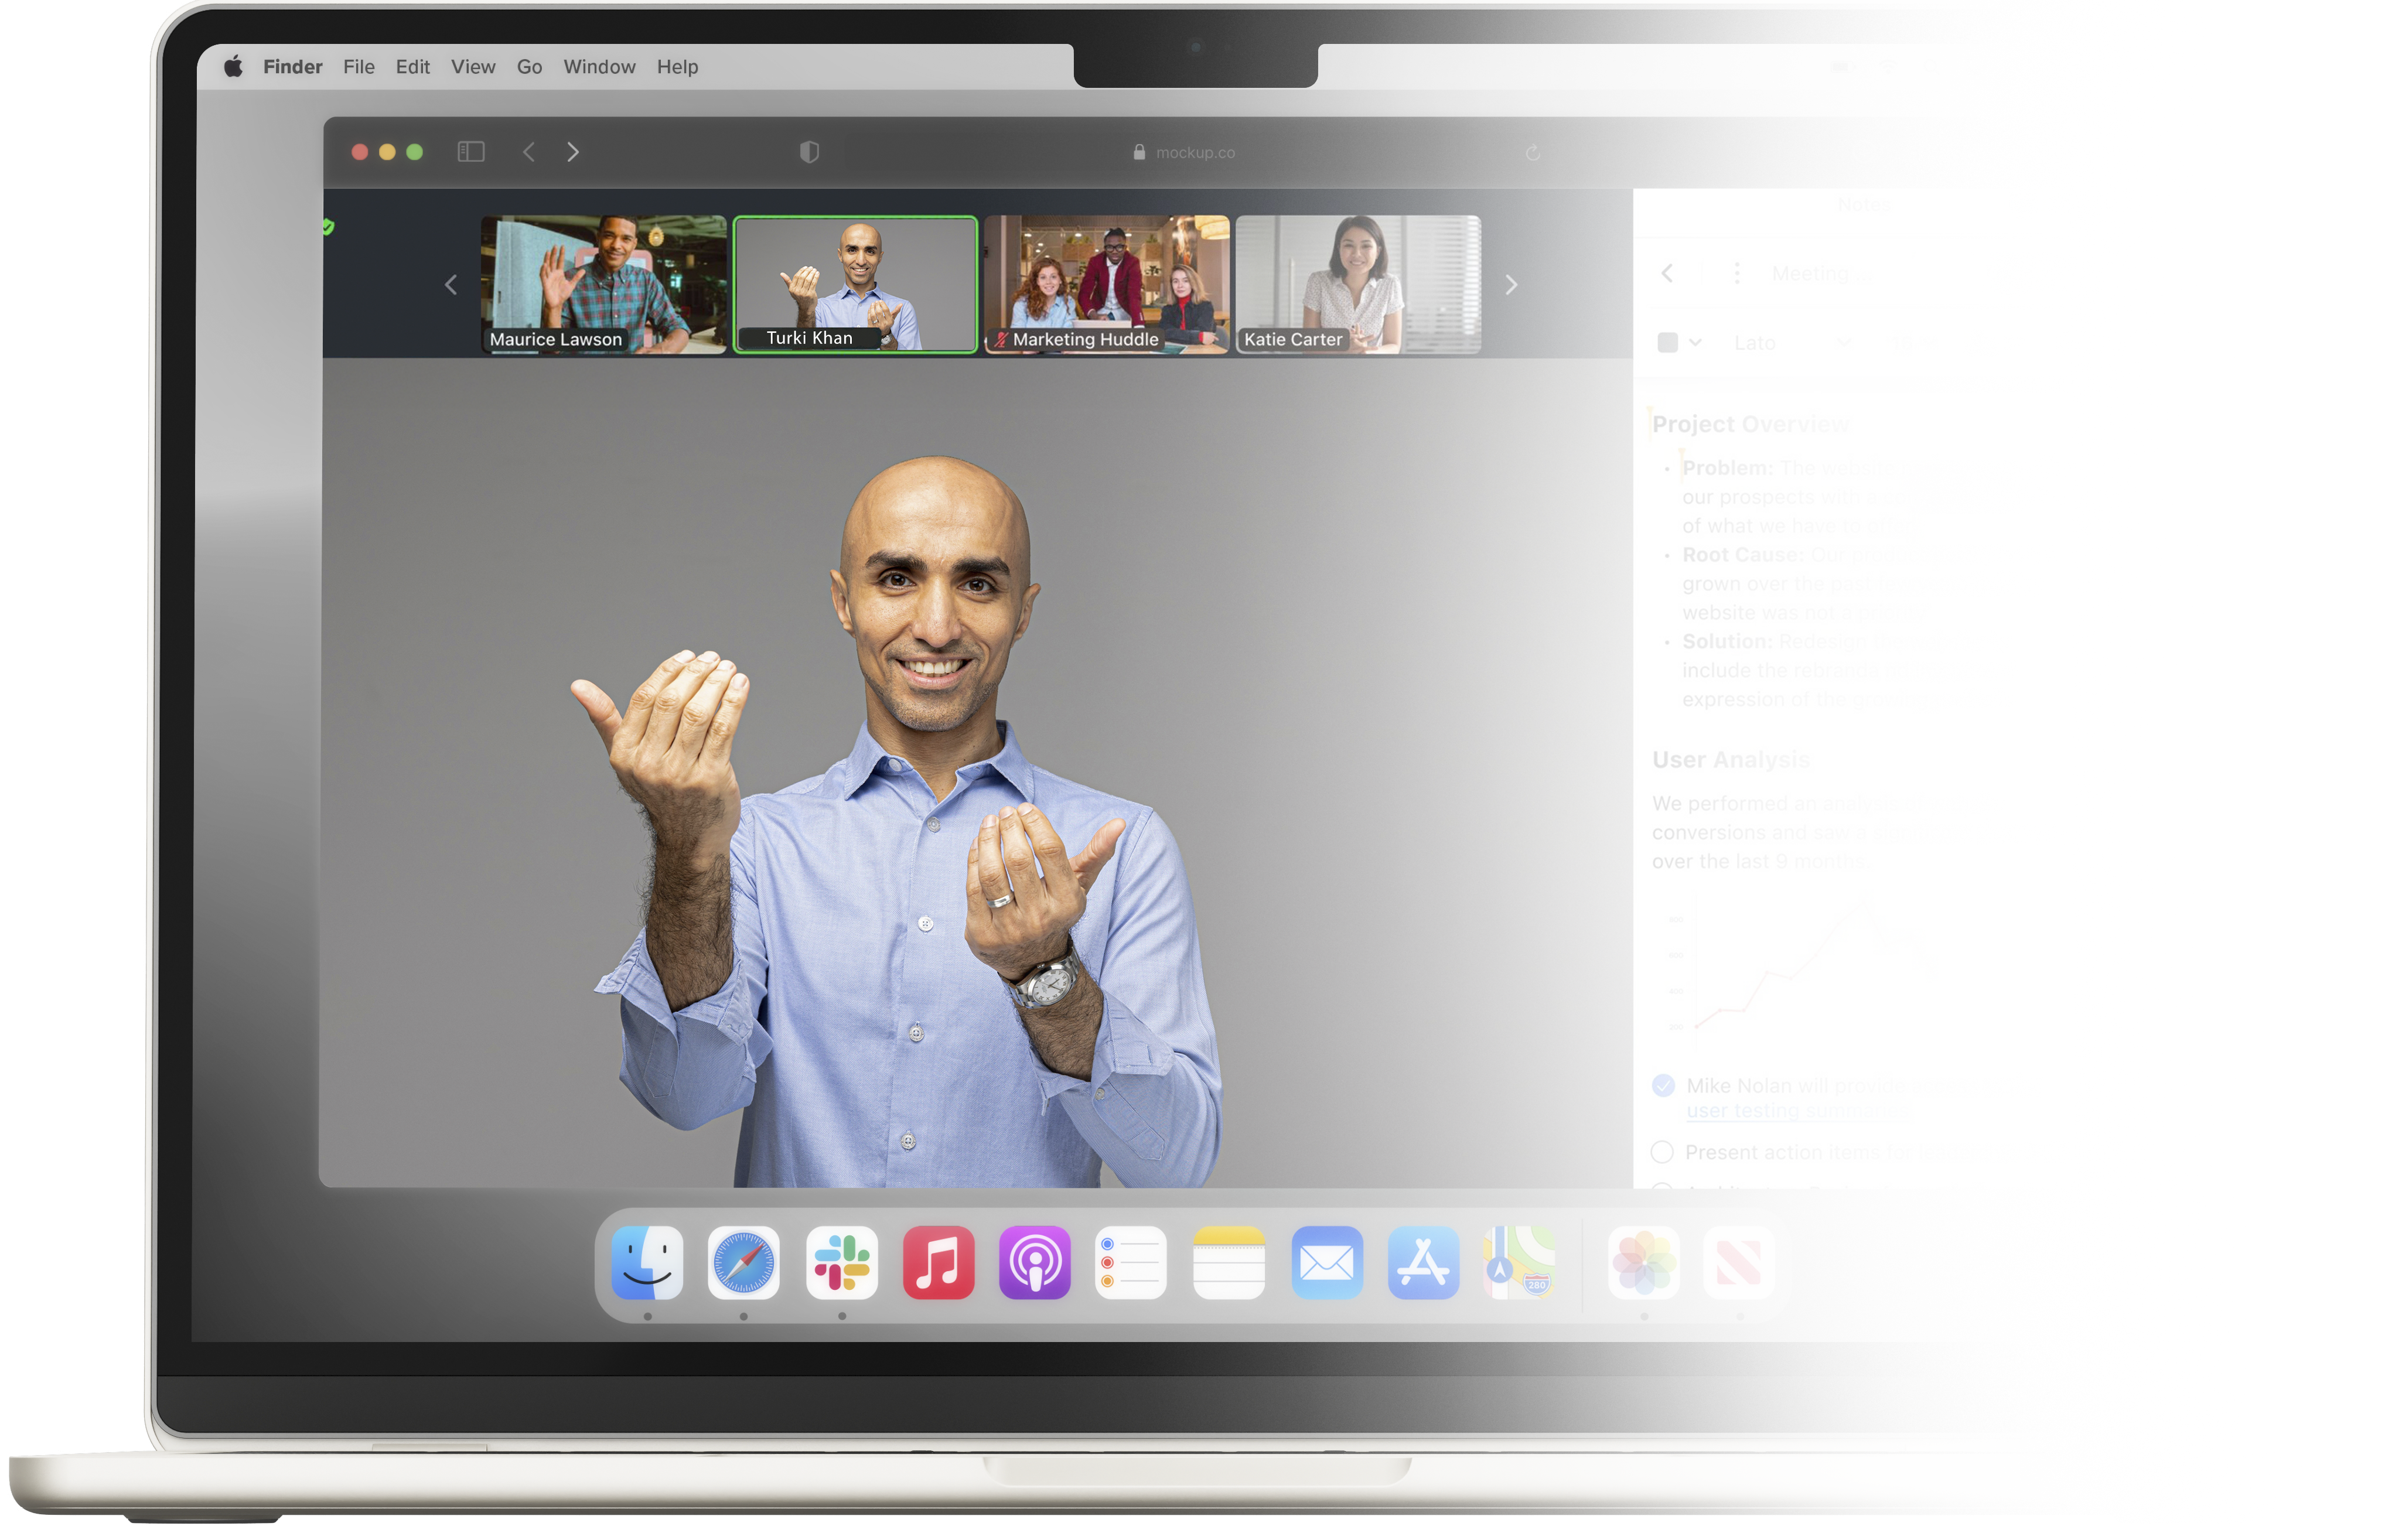Open Mail from the dock
The height and width of the screenshot is (1540, 2402).
(x=1327, y=1263)
